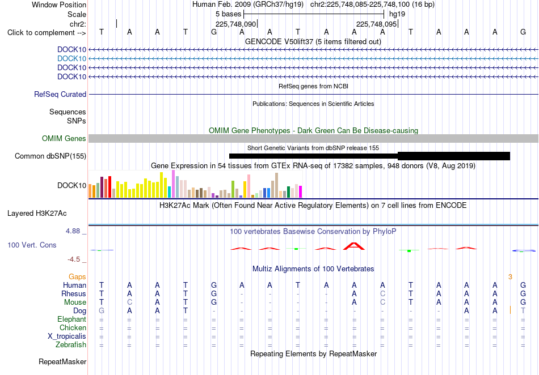
Task: Click the 'Repeating Elements by RepeatMasker' title
Action: 313,353
